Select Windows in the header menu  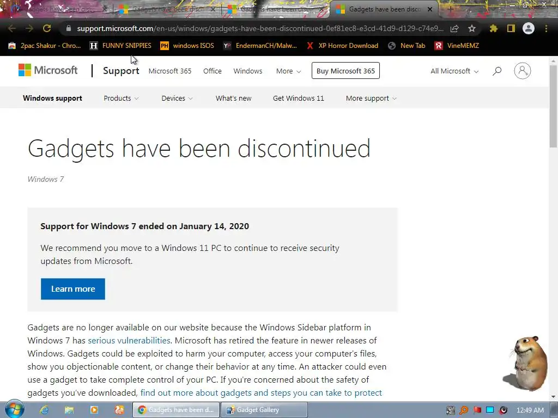click(x=248, y=71)
